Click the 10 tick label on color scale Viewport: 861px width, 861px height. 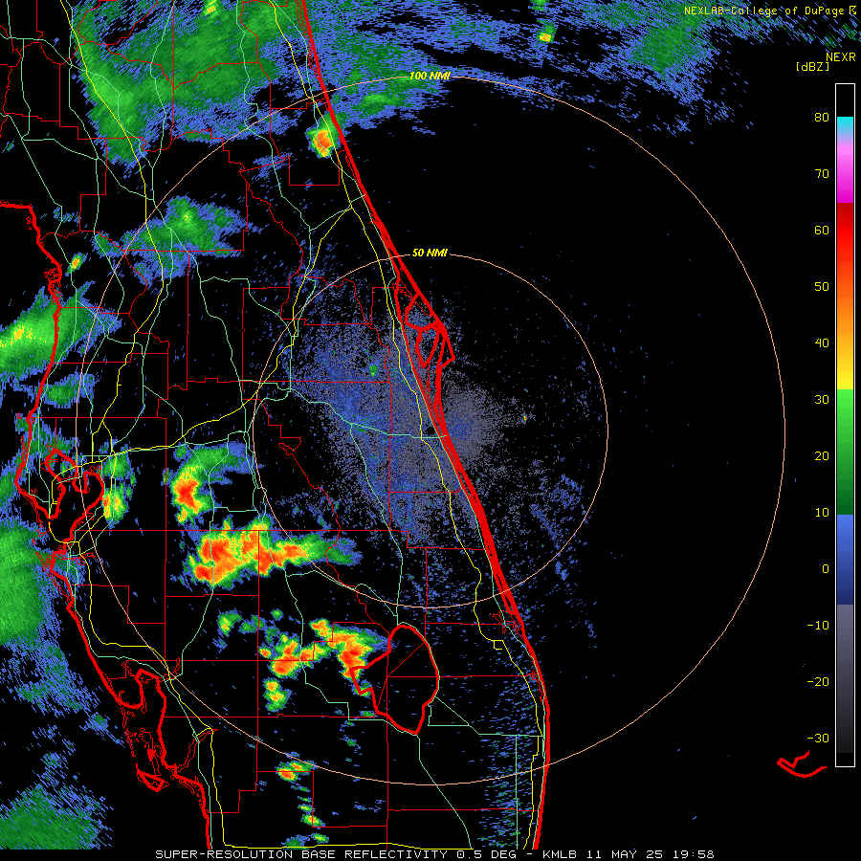(822, 513)
